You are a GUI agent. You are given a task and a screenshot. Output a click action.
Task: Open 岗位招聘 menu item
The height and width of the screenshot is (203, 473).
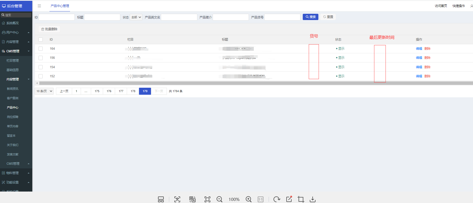[x=16, y=117]
